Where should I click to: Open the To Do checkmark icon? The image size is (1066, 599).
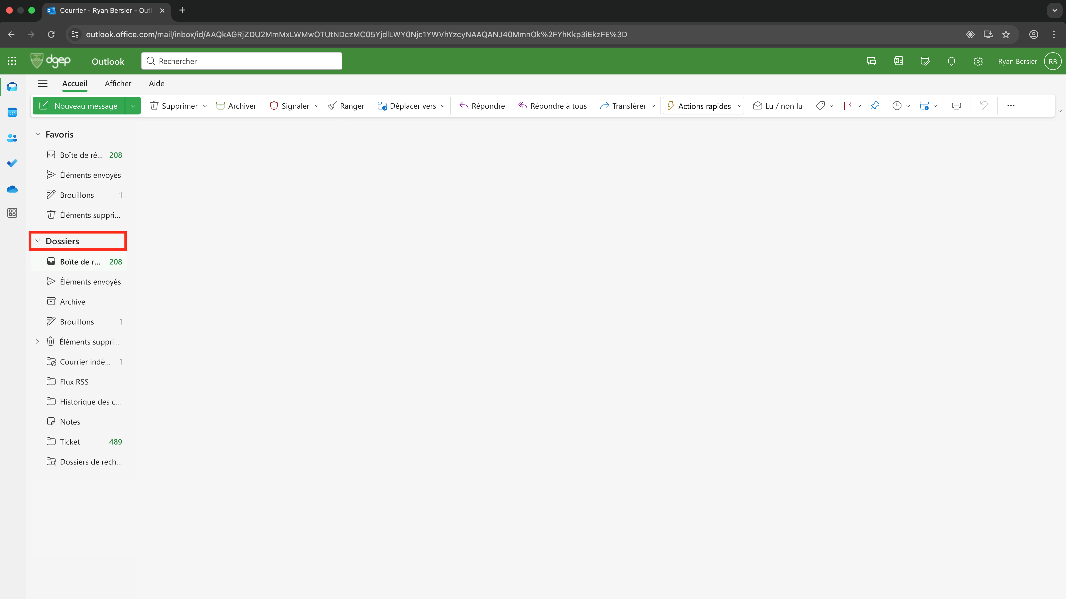13,163
